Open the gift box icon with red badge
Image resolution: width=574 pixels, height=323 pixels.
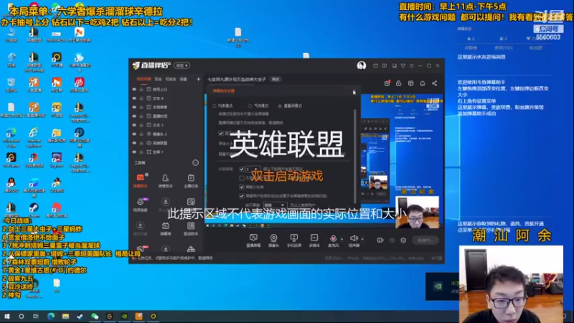(387, 83)
